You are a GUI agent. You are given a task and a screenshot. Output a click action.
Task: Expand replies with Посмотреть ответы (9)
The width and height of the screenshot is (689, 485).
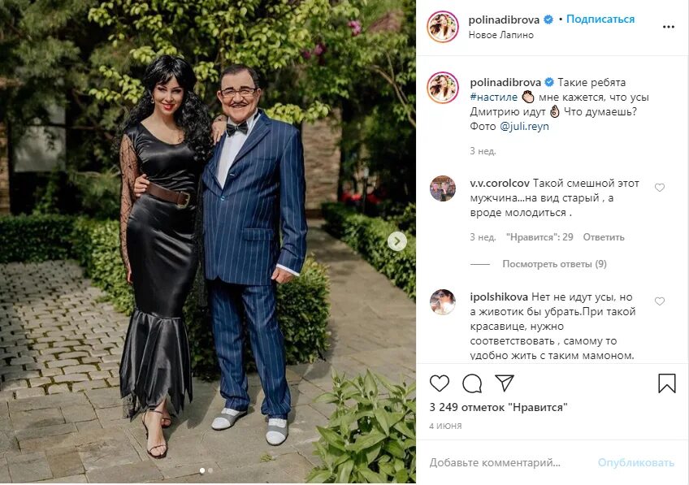pos(555,264)
